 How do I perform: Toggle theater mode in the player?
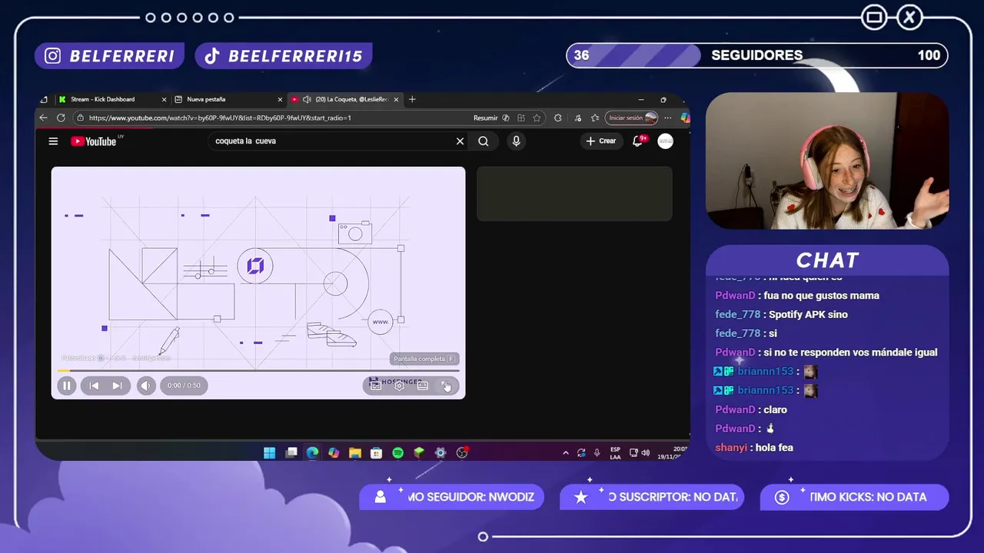pos(422,386)
